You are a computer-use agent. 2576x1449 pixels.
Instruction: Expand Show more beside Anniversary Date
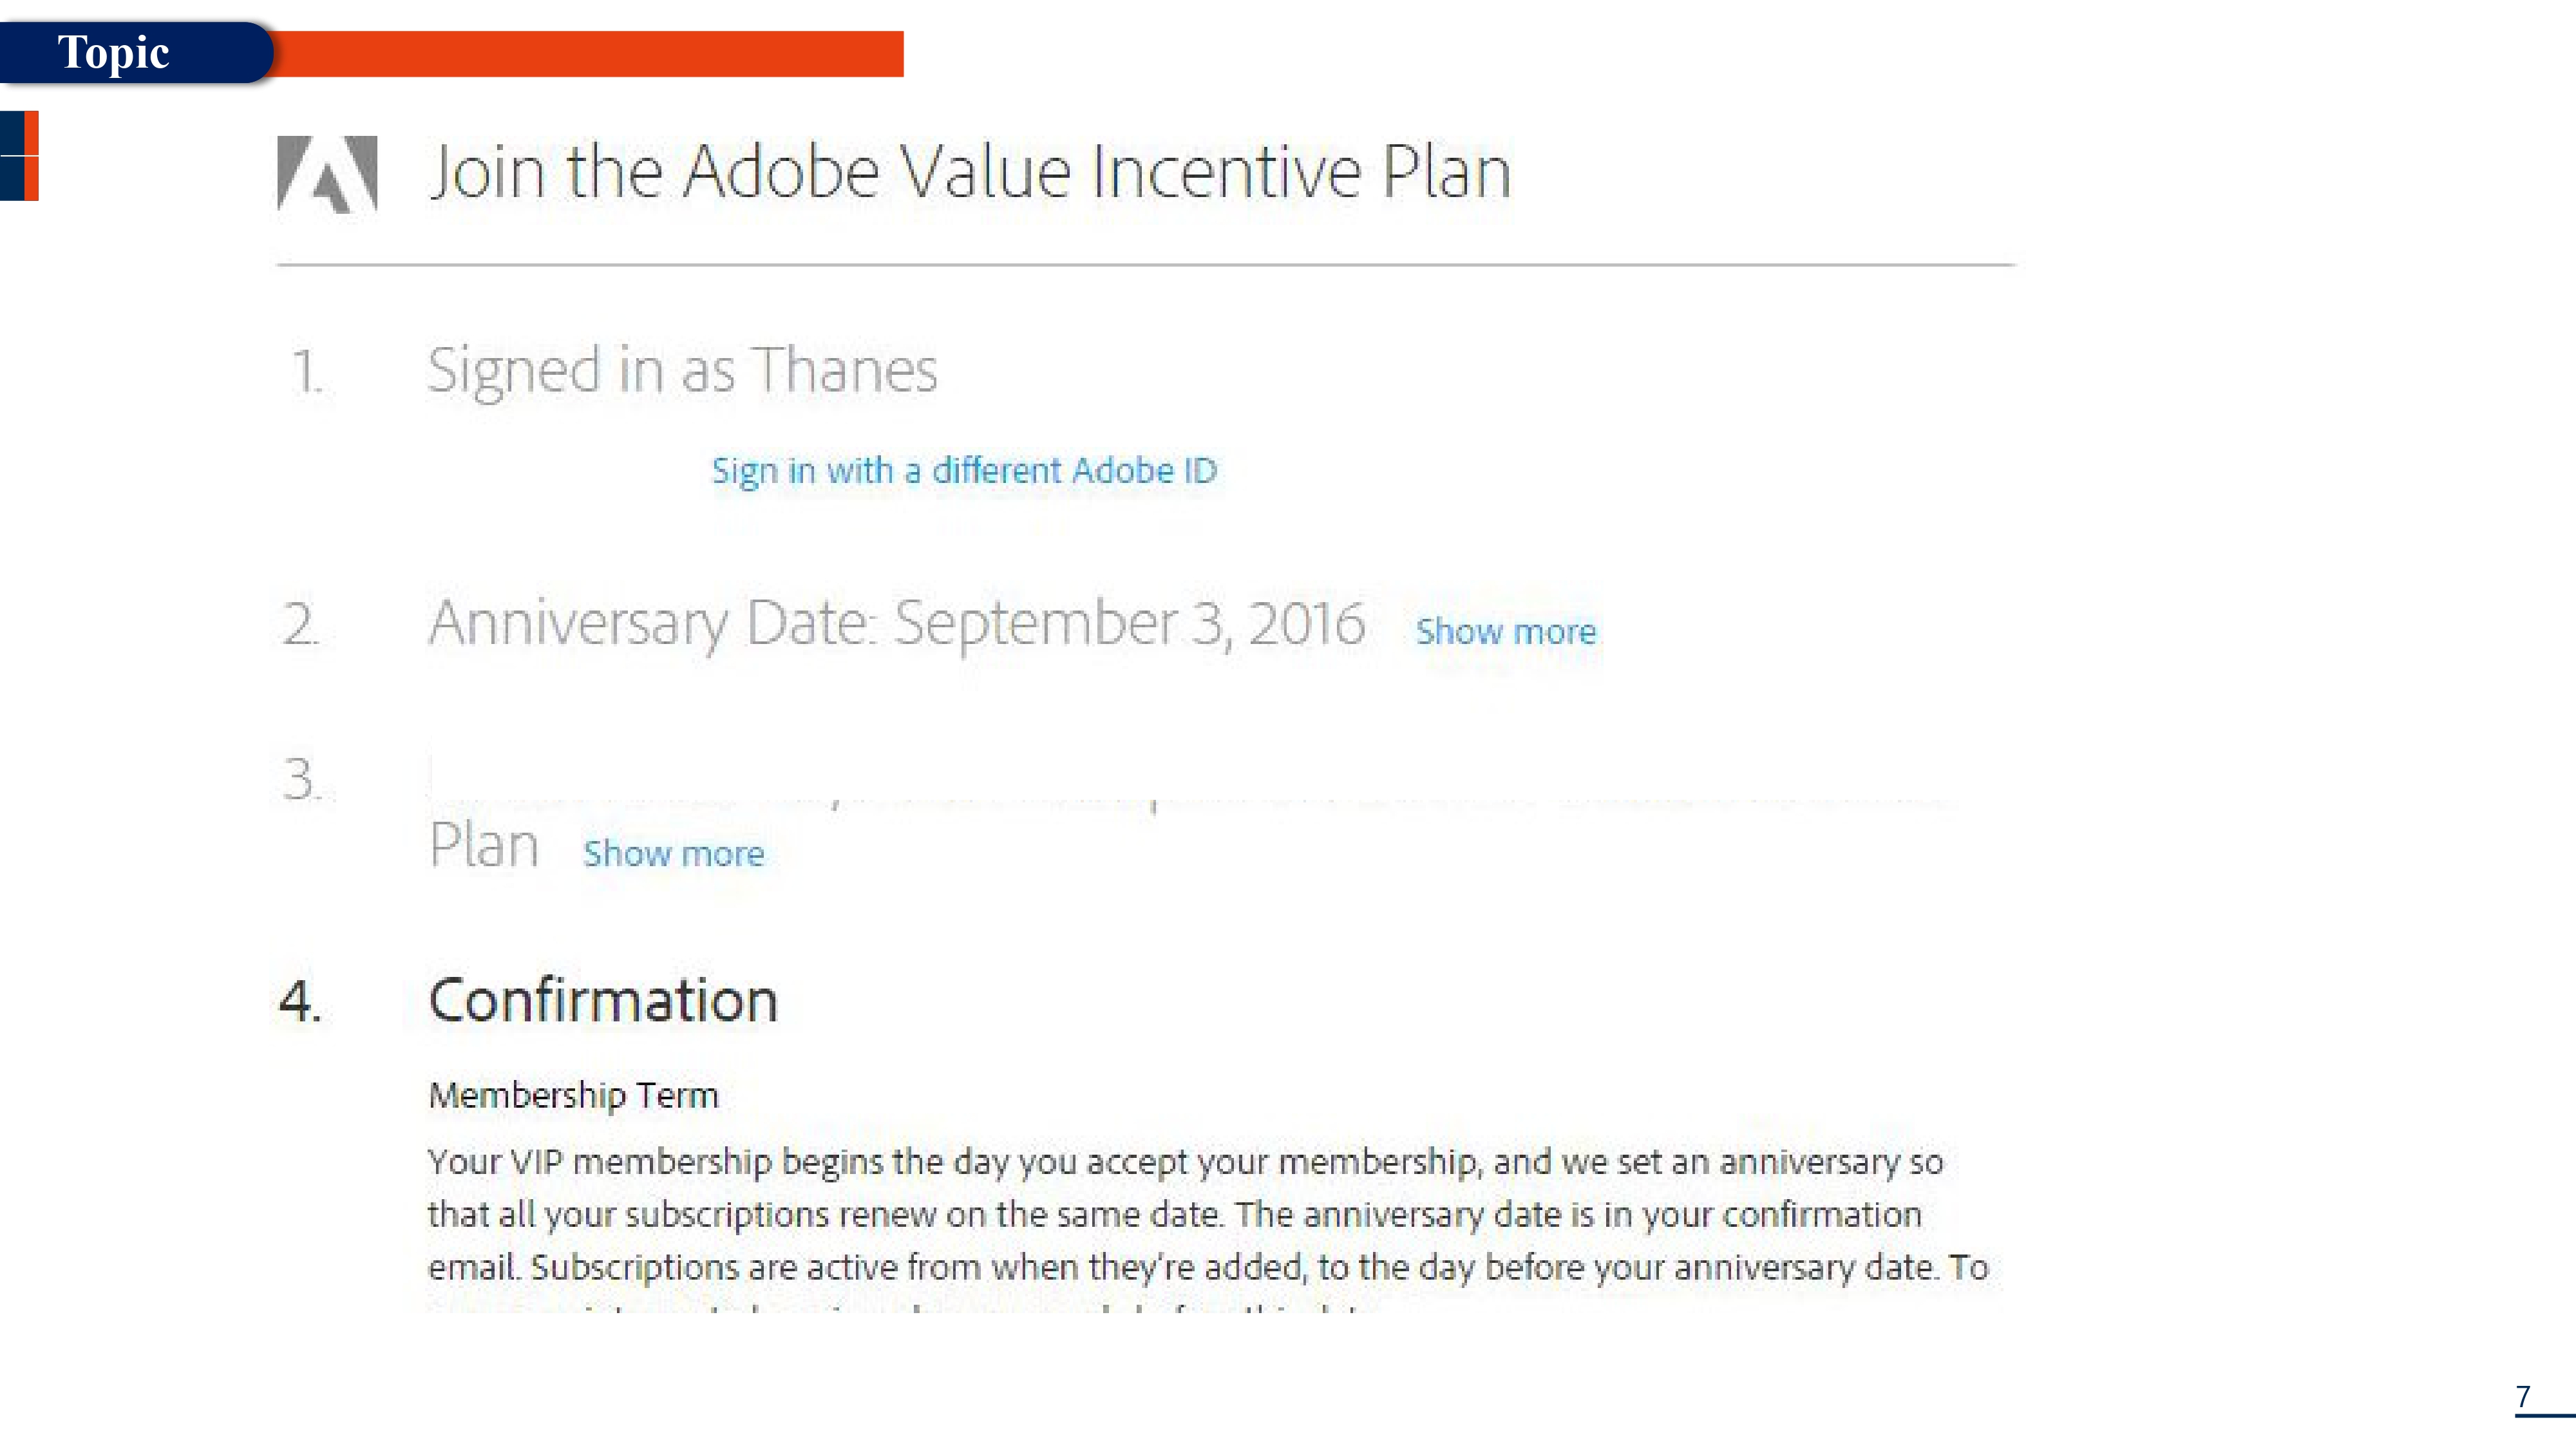[1505, 630]
